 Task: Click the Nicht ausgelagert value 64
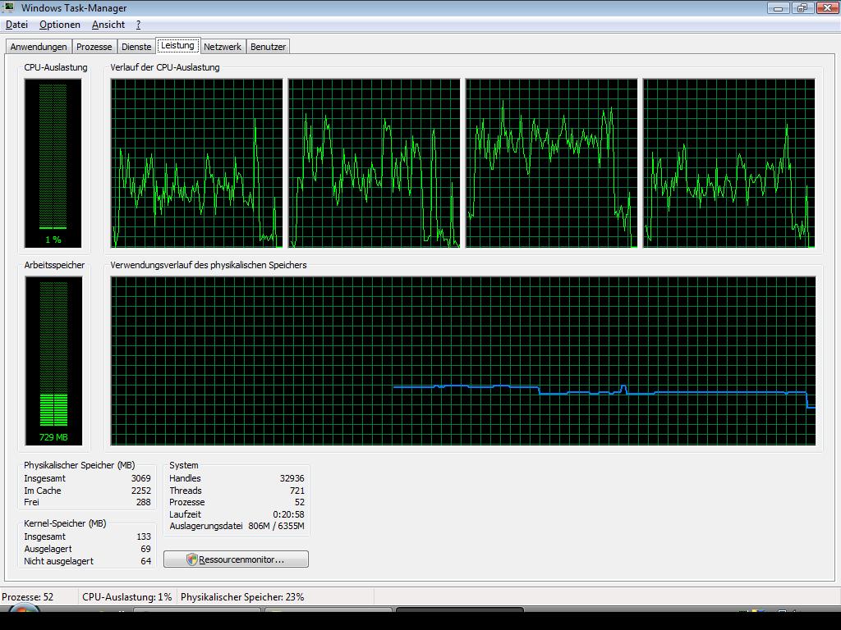coord(146,561)
